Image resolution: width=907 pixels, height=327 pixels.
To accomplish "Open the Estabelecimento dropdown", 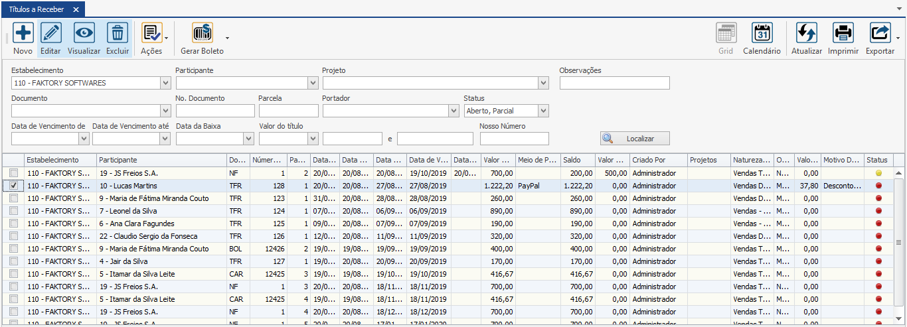I will 165,83.
